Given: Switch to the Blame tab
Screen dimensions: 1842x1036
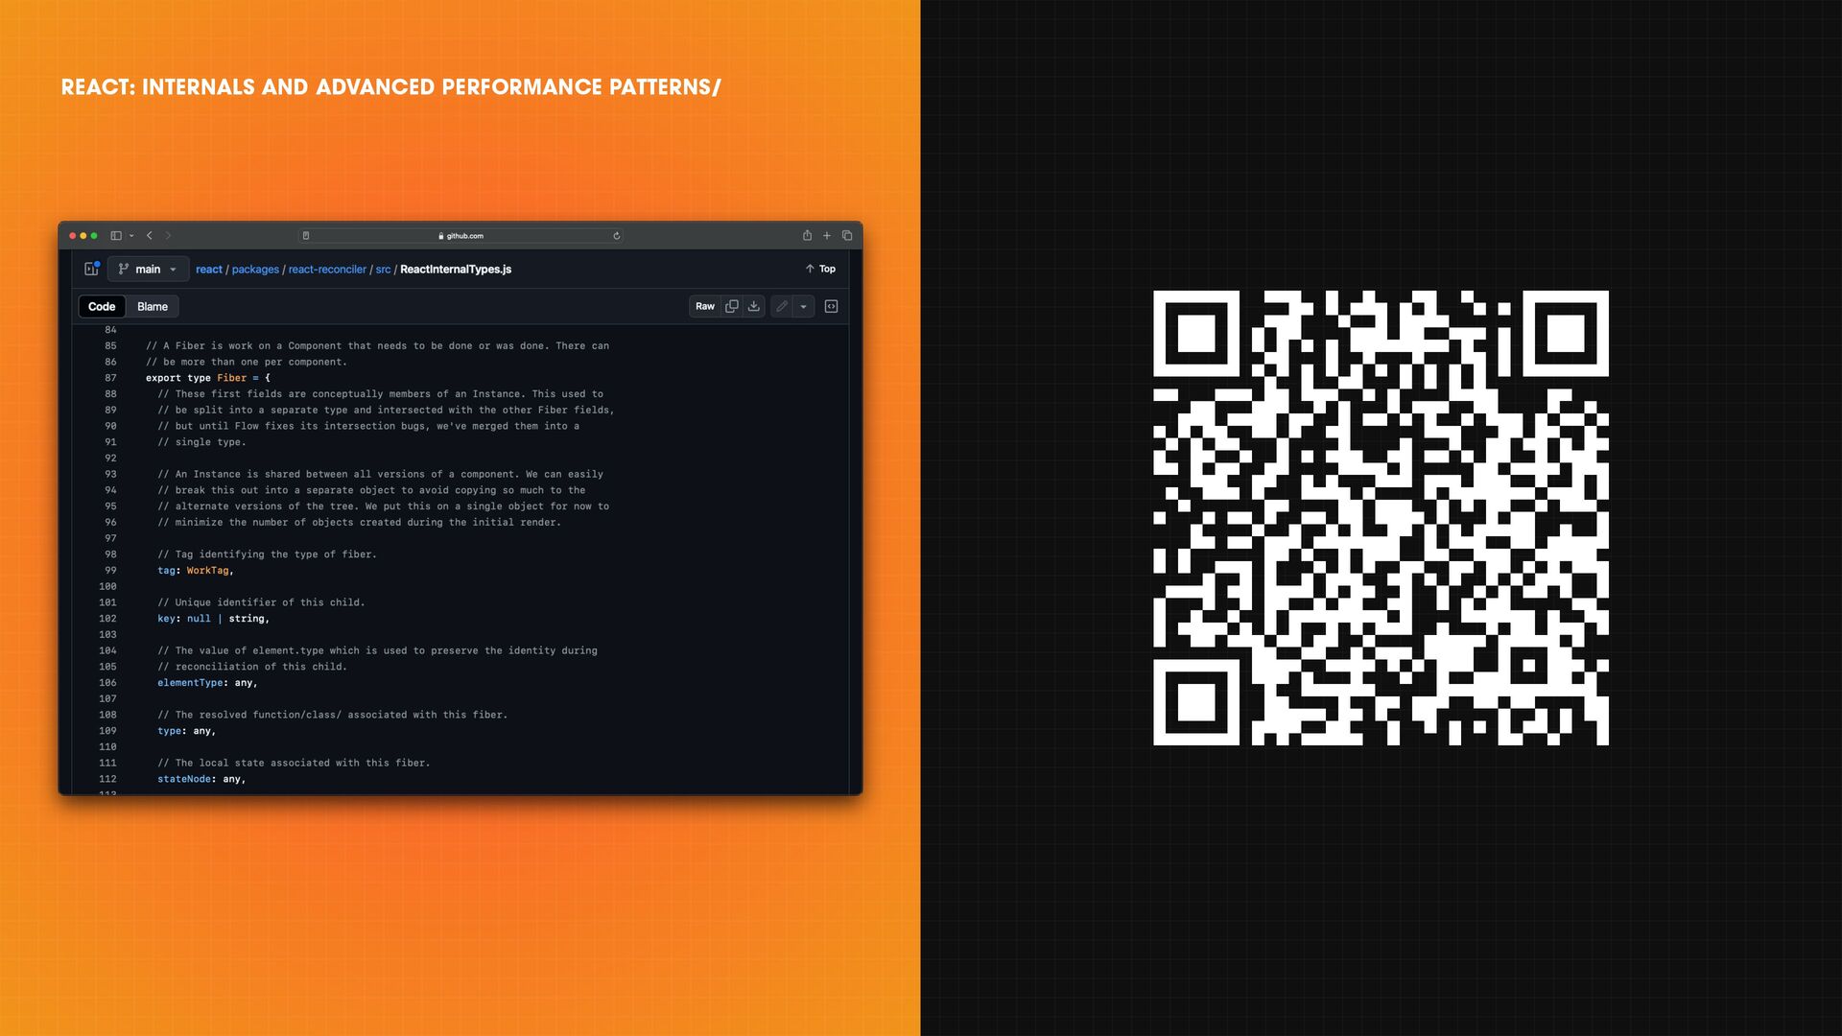Looking at the screenshot, I should (x=153, y=307).
